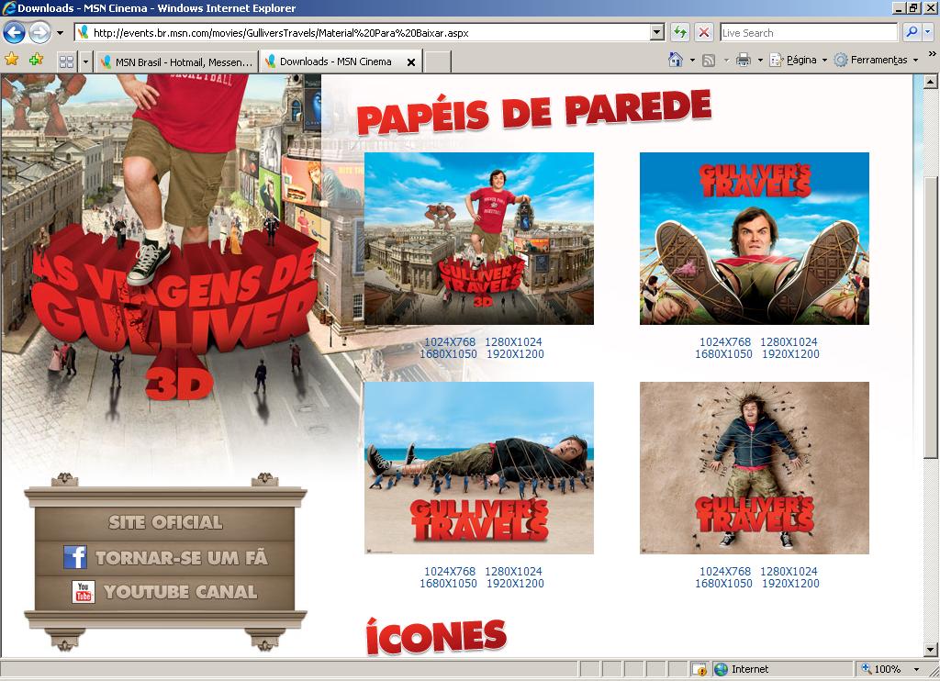Expand zoom level dropdown arrow

tap(917, 669)
